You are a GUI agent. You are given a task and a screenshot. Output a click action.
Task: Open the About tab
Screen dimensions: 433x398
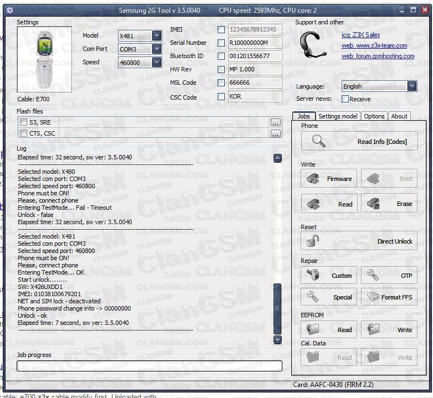point(399,116)
